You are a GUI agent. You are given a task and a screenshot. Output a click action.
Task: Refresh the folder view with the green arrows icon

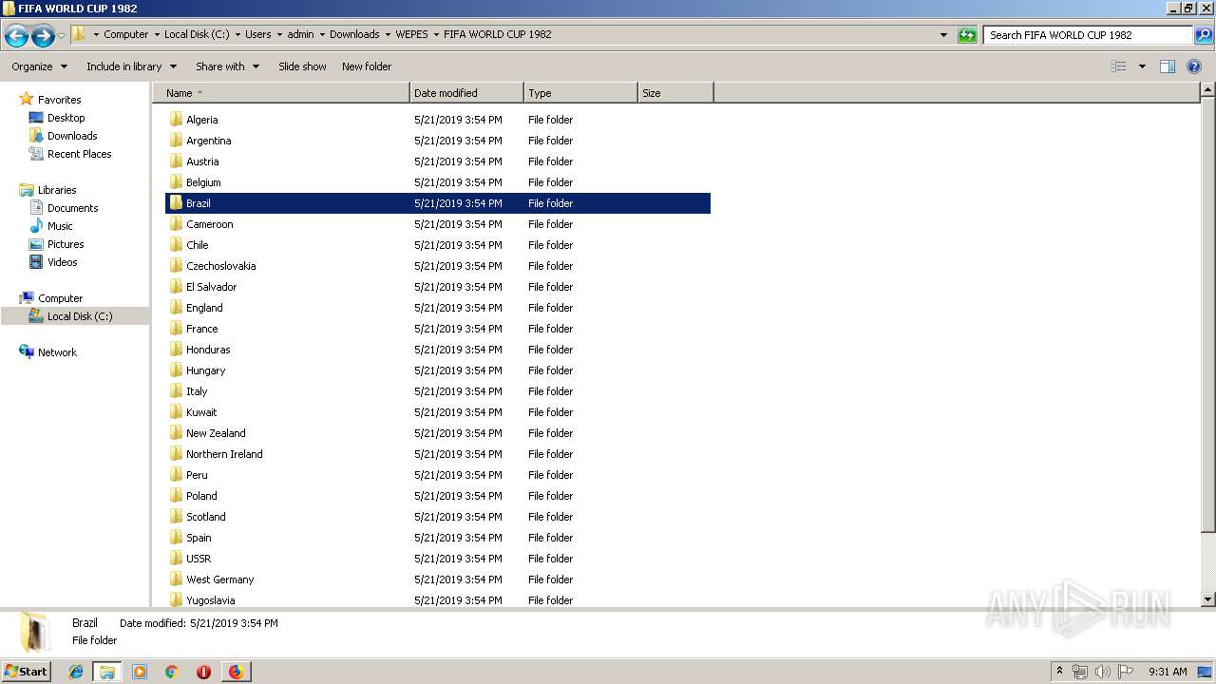point(967,35)
